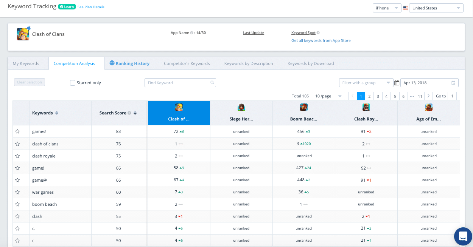Enable the Starred only checkbox
The image size is (473, 247).
pyautogui.click(x=73, y=83)
